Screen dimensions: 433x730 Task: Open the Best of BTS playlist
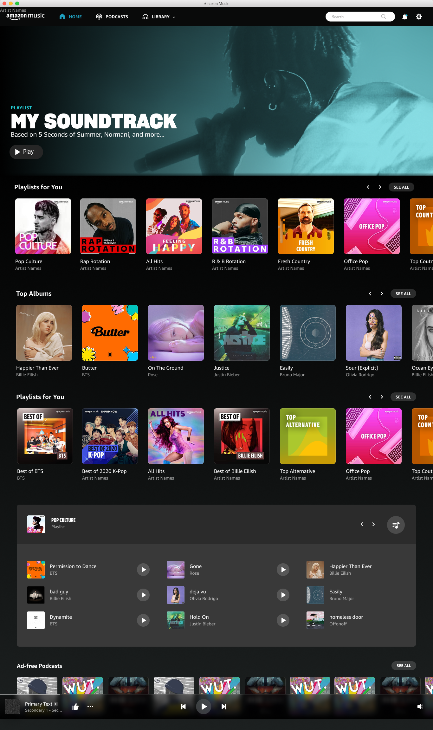(45, 436)
